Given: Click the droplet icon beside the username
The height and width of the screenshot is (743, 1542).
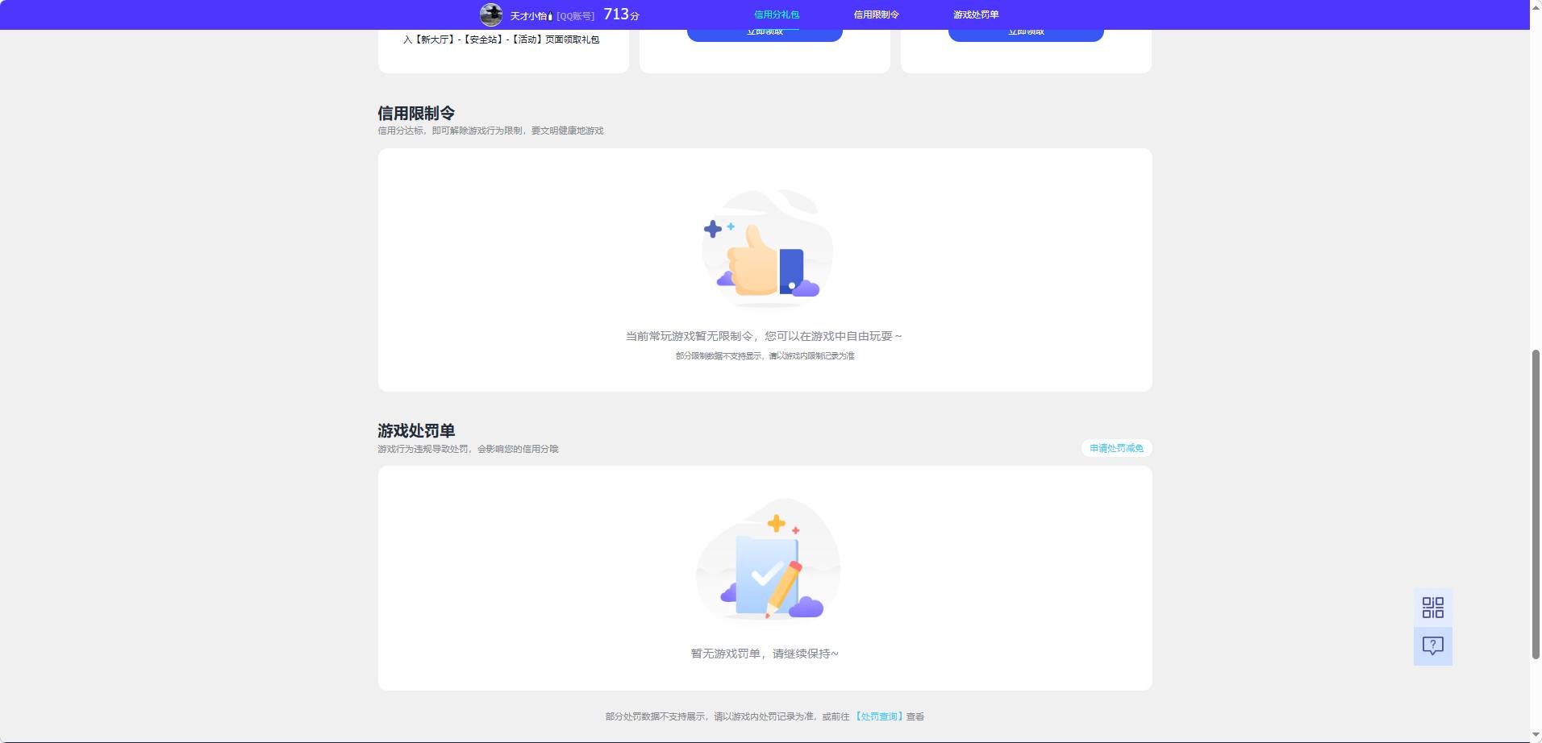Looking at the screenshot, I should pyautogui.click(x=549, y=14).
